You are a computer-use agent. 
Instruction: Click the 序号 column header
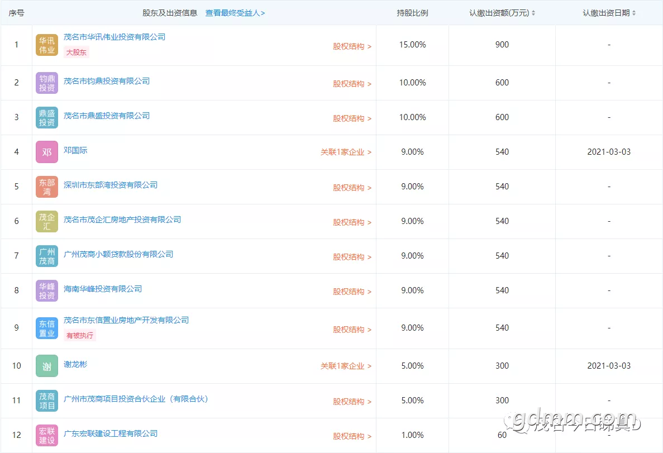(x=17, y=13)
